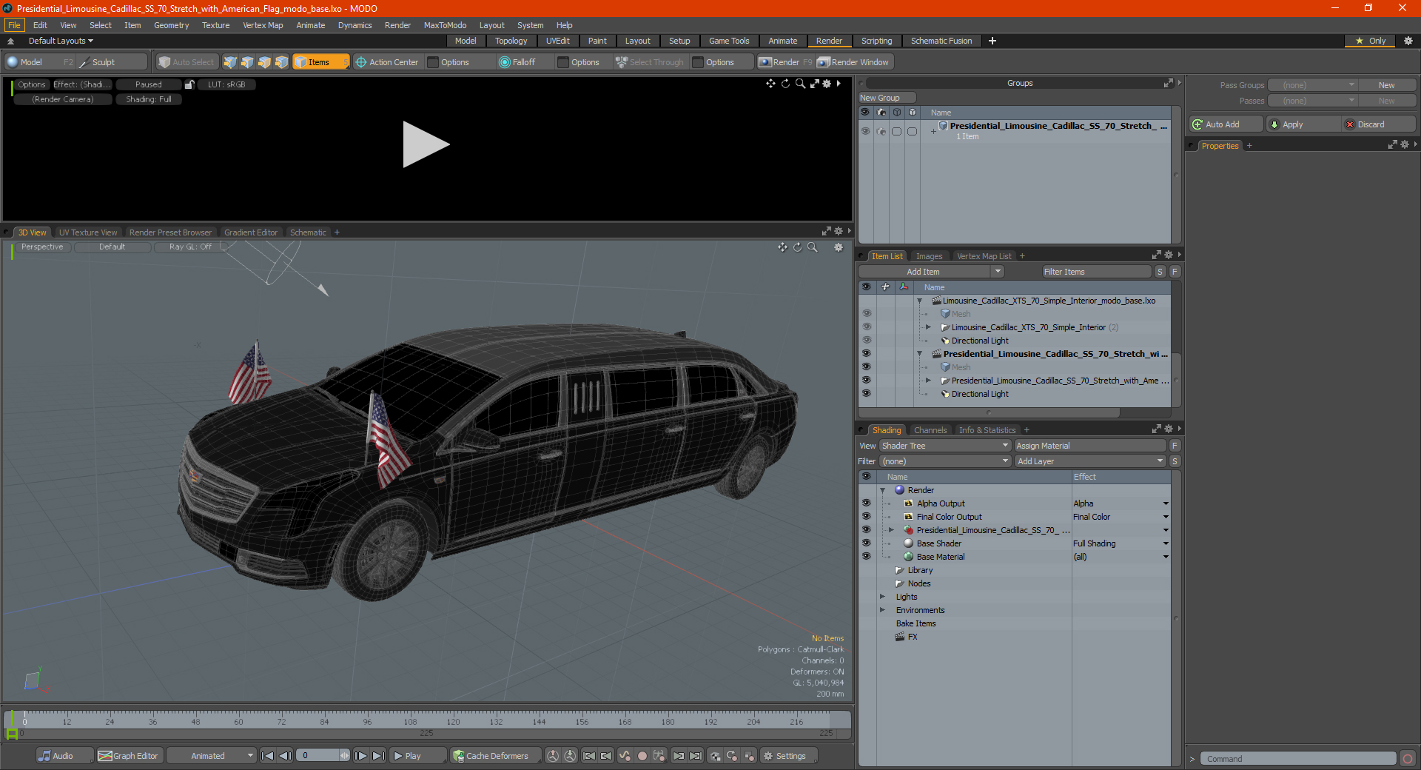The width and height of the screenshot is (1421, 770).
Task: Toggle the render preview lock icon
Action: coord(189,84)
